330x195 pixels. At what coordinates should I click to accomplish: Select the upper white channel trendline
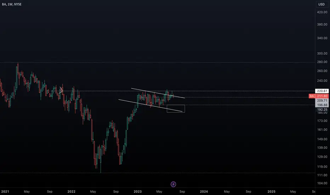[x=158, y=93]
